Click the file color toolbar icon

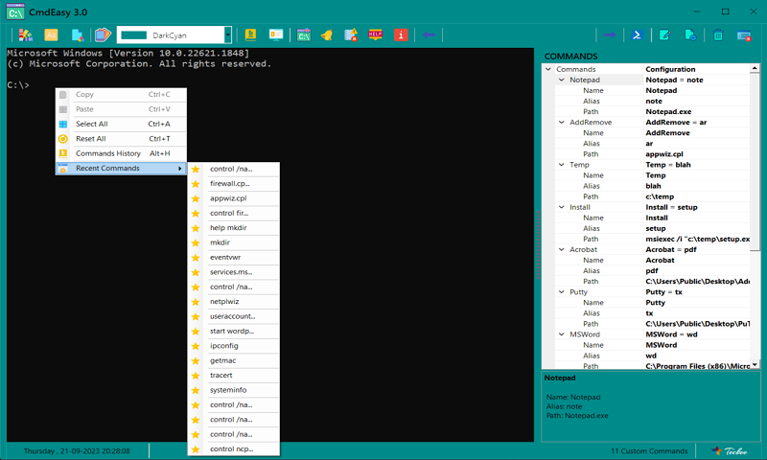[x=77, y=35]
